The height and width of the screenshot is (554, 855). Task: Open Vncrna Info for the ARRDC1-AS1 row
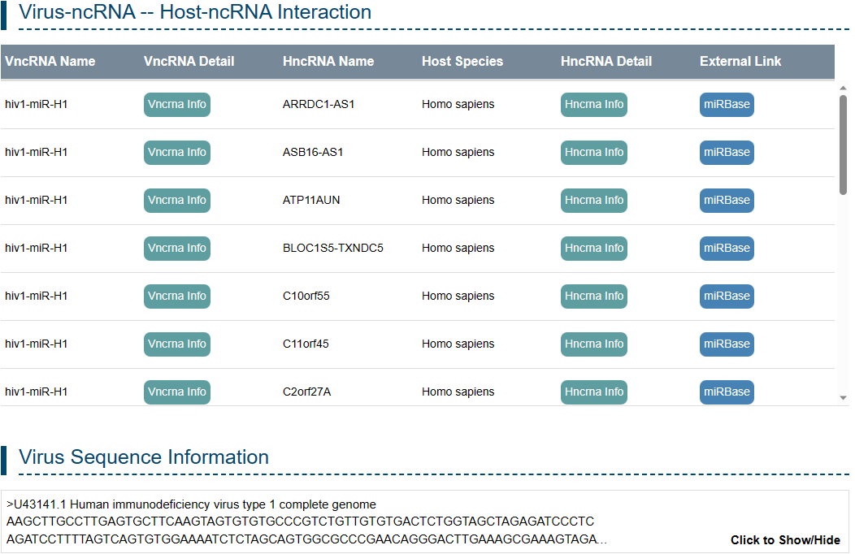coord(176,105)
